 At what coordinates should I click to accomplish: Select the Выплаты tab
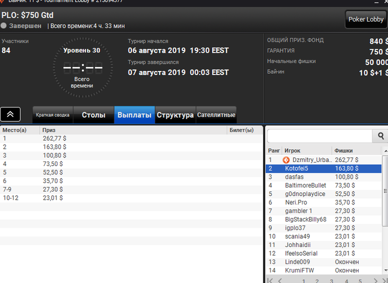[x=134, y=115]
